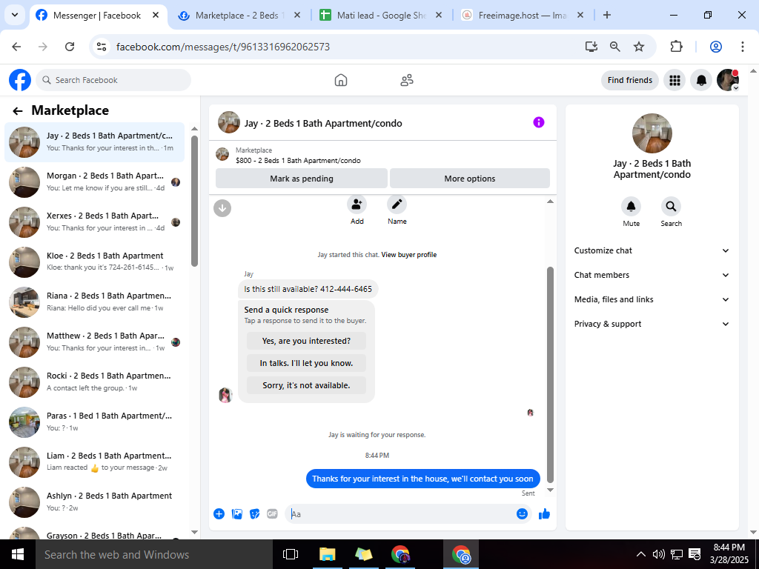Select the Messenger Facebook tab
The height and width of the screenshot is (569, 759).
pyautogui.click(x=97, y=16)
